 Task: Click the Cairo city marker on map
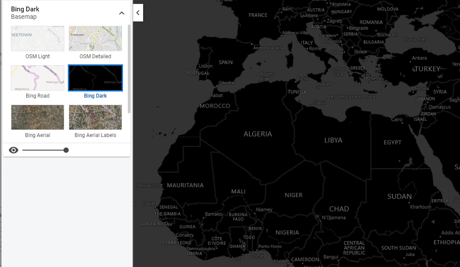point(401,123)
